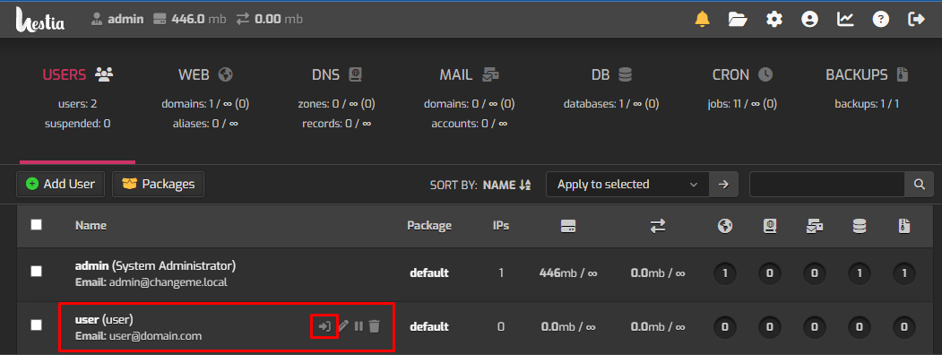
Task: Click admin's web domains count badge
Action: point(725,273)
